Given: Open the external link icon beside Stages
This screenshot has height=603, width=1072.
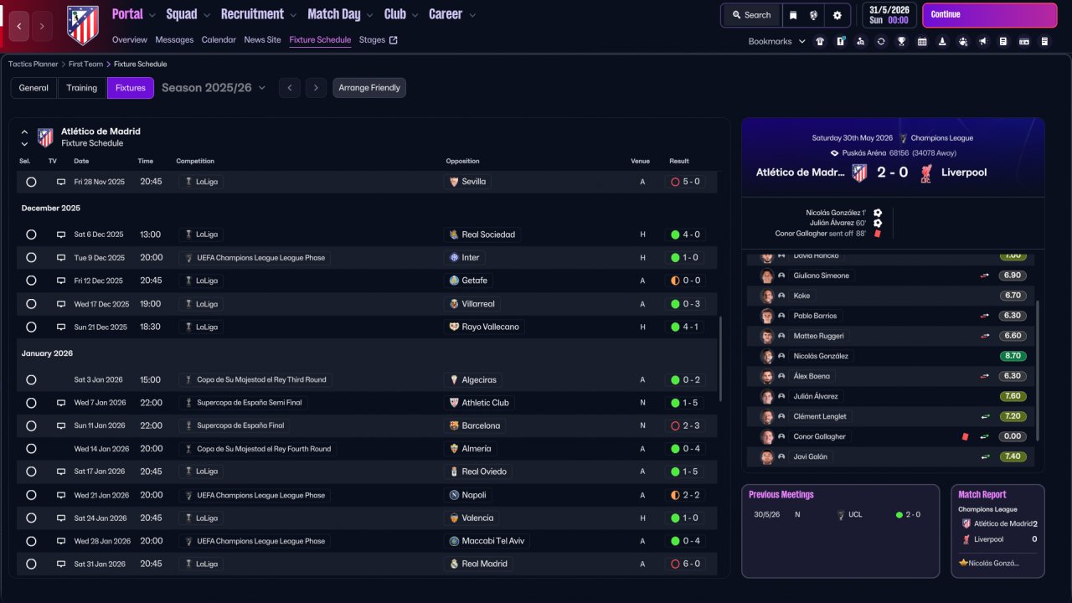Looking at the screenshot, I should (x=394, y=39).
